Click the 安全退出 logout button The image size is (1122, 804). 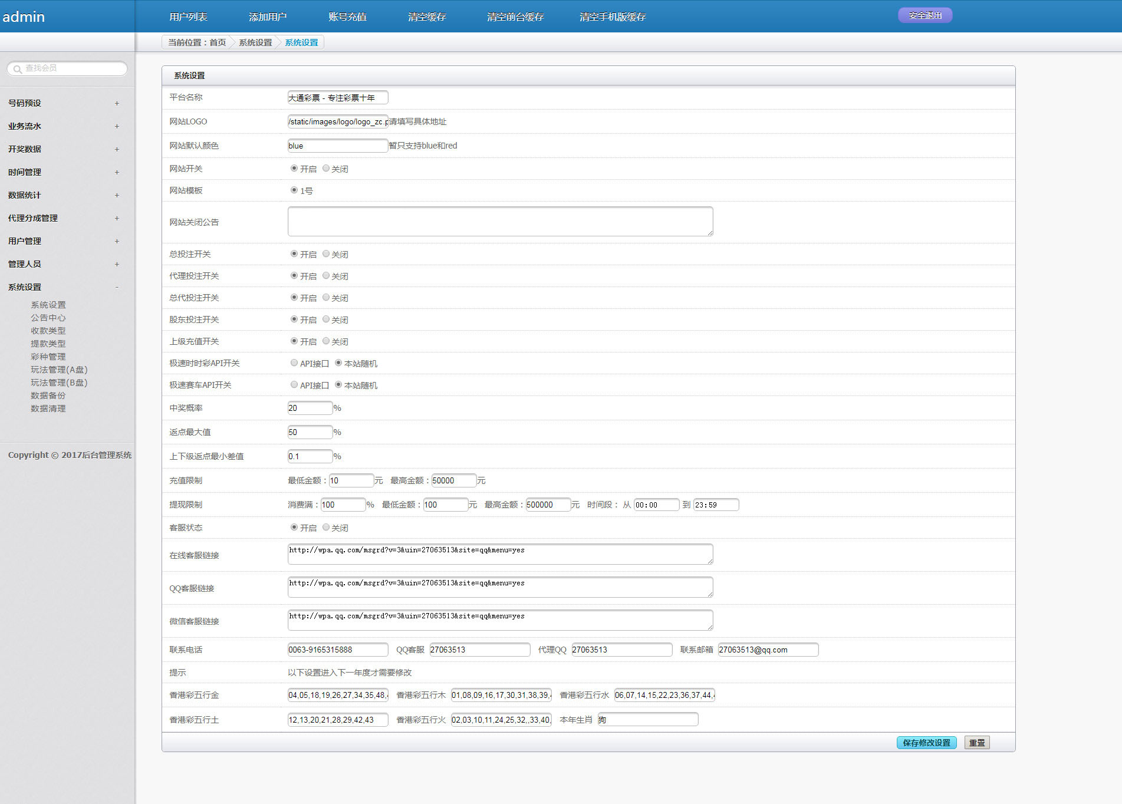[925, 15]
